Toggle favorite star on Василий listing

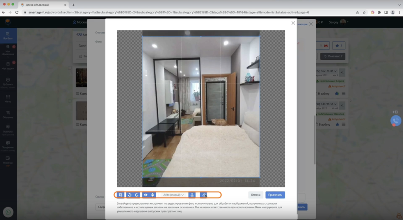[x=337, y=124]
